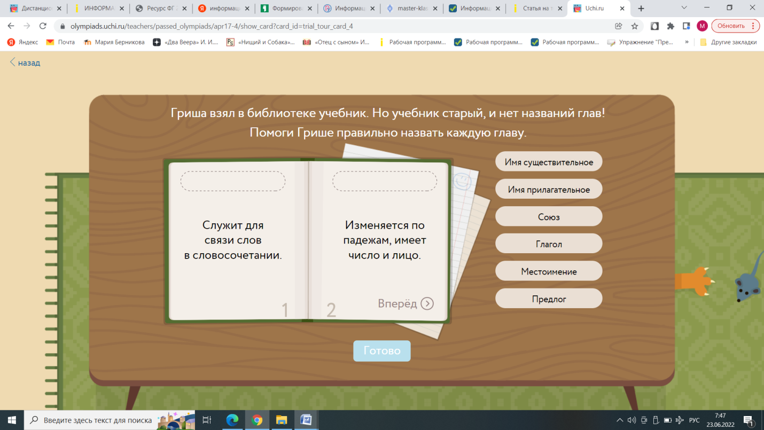Open Microsoft Word from the taskbar
The height and width of the screenshot is (430, 764).
pyautogui.click(x=306, y=420)
